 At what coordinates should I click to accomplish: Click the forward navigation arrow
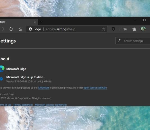[x=2, y=29]
